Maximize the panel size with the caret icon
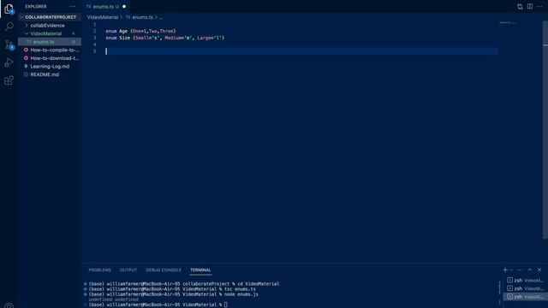Image resolution: width=548 pixels, height=308 pixels. (529, 270)
